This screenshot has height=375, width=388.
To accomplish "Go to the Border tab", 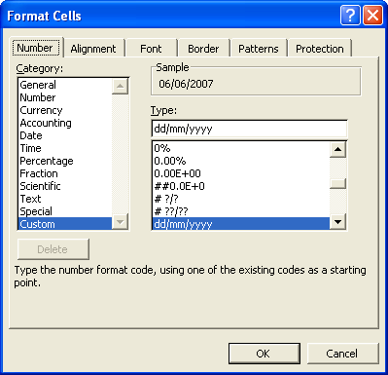I will [203, 49].
